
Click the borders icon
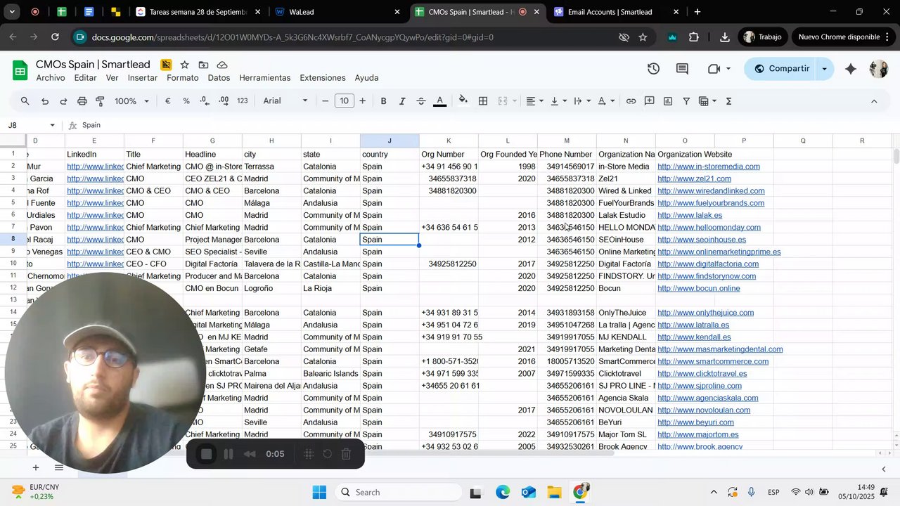click(x=483, y=101)
